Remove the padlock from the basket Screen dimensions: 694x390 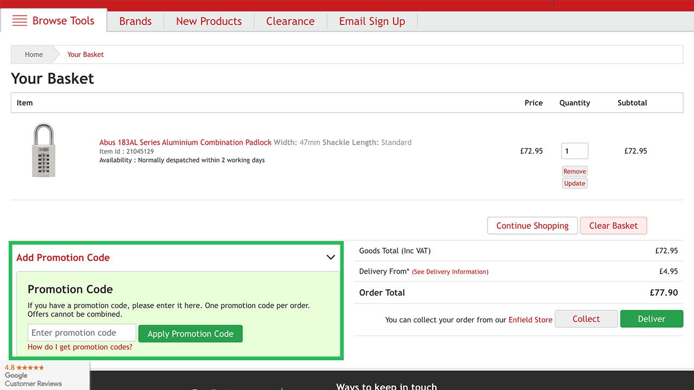pyautogui.click(x=575, y=171)
